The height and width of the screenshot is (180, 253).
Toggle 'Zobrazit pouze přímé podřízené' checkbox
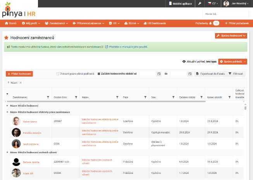click(58, 74)
